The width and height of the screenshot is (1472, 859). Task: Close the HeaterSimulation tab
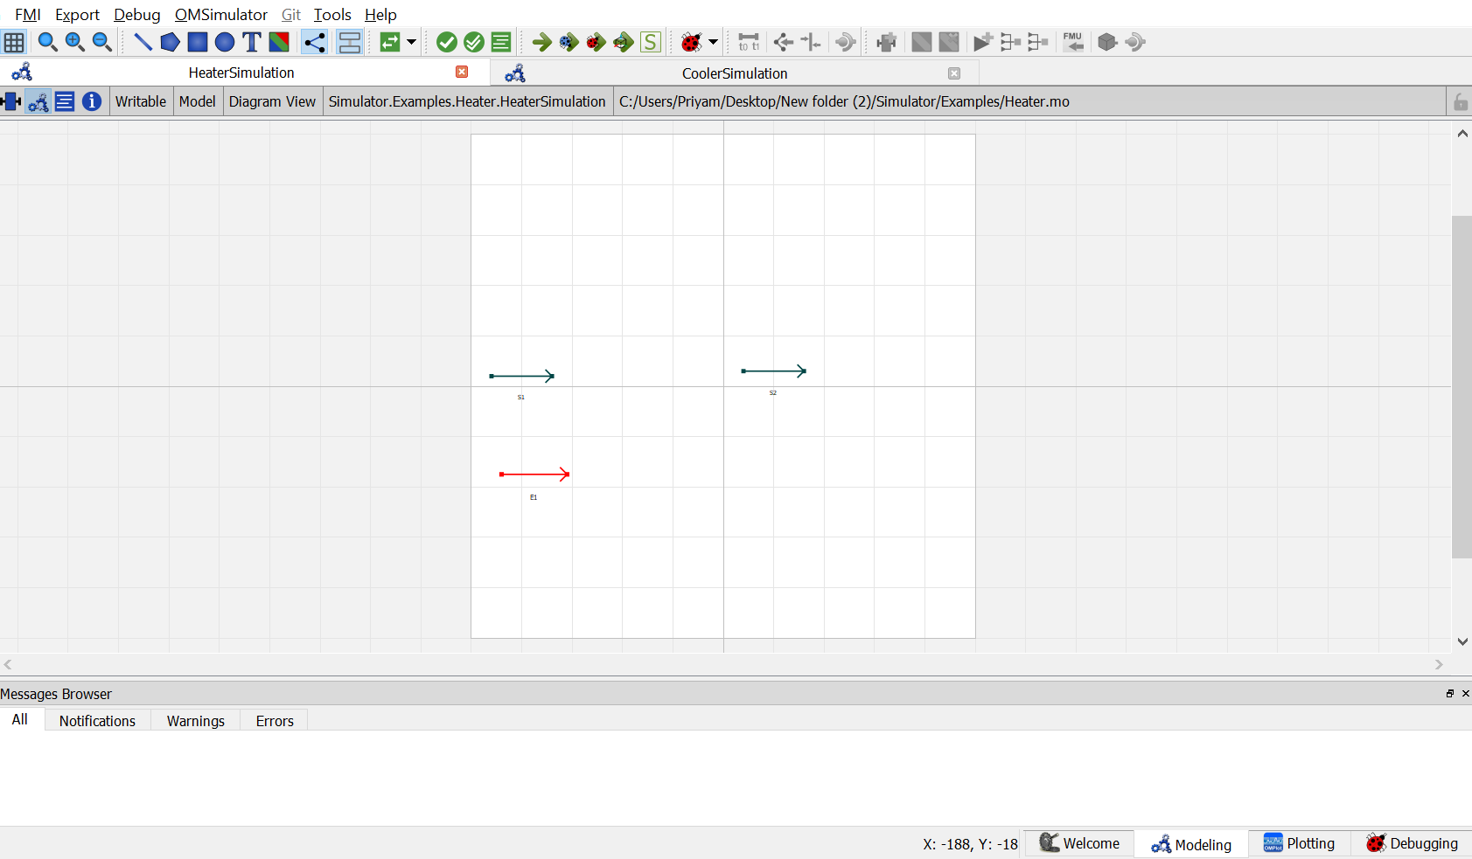[462, 72]
